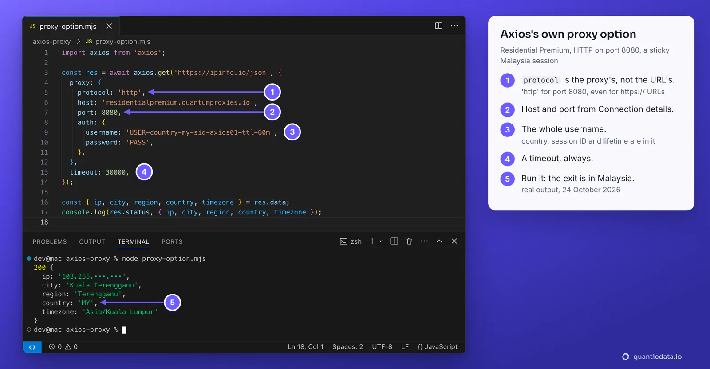This screenshot has width=710, height=369.
Task: Click axios-proxy folder in breadcrumb
Action: pyautogui.click(x=51, y=42)
